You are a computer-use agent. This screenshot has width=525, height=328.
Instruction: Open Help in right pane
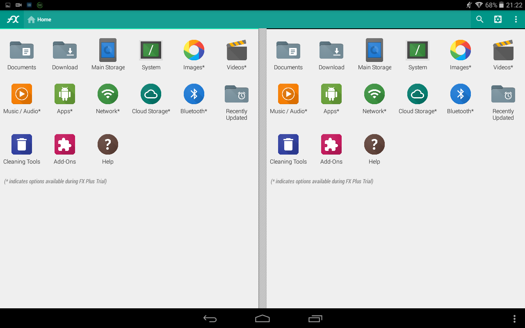point(374,150)
